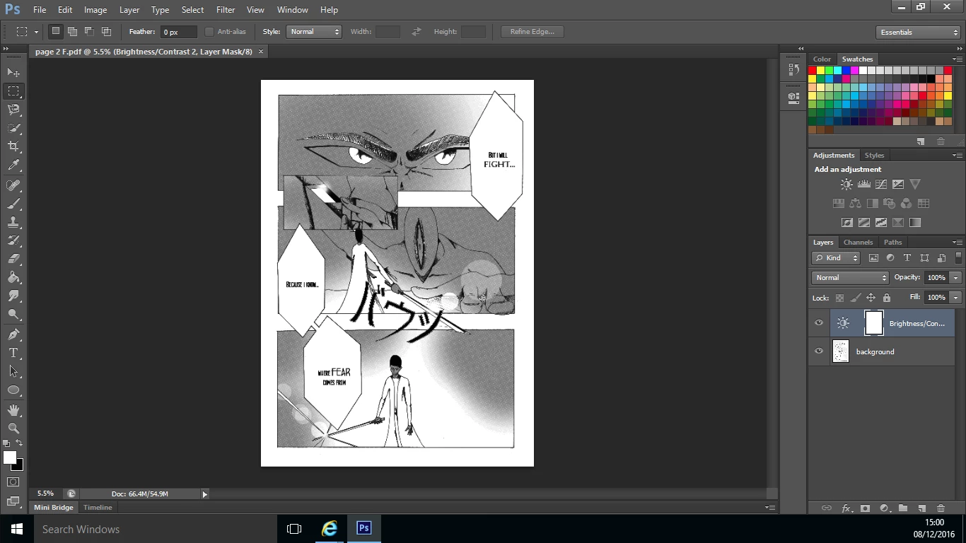Open the Style dropdown set to Normal
This screenshot has width=966, height=543.
tap(314, 32)
